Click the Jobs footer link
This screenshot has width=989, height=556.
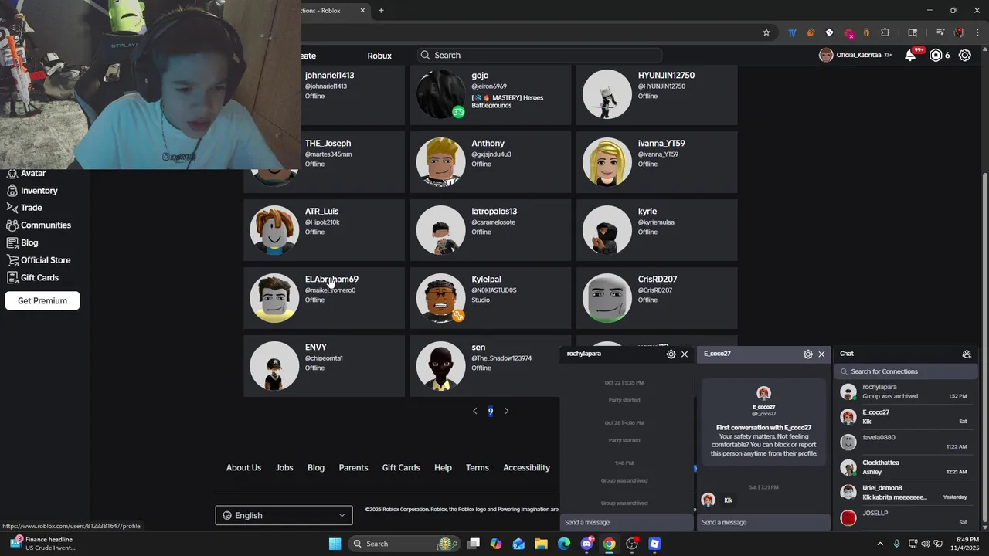point(284,468)
